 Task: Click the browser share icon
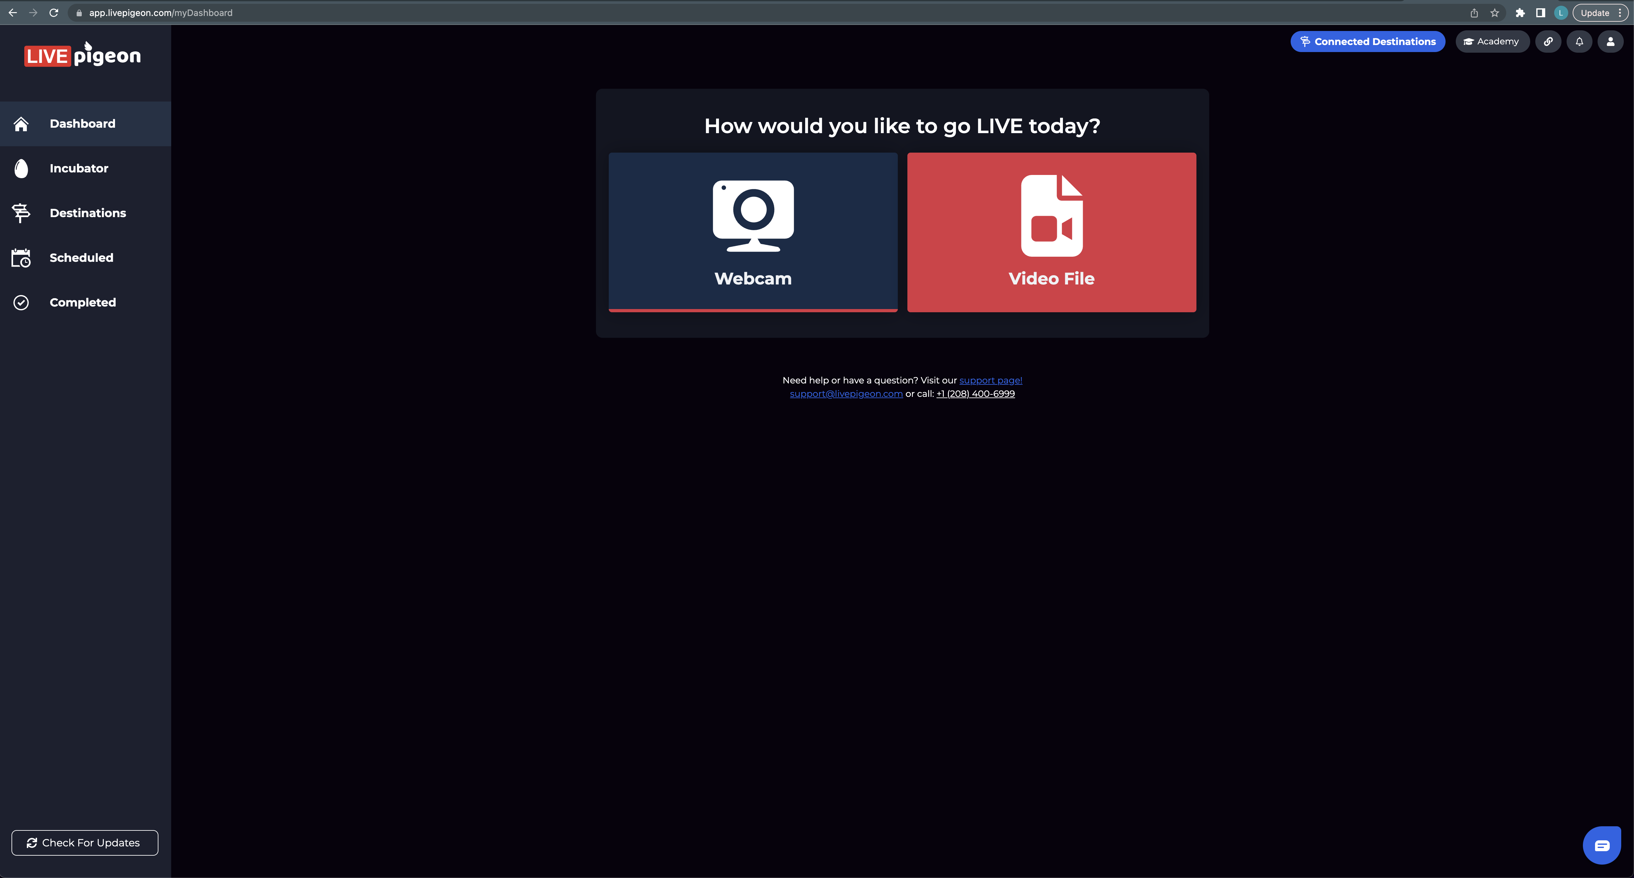[x=1474, y=13]
